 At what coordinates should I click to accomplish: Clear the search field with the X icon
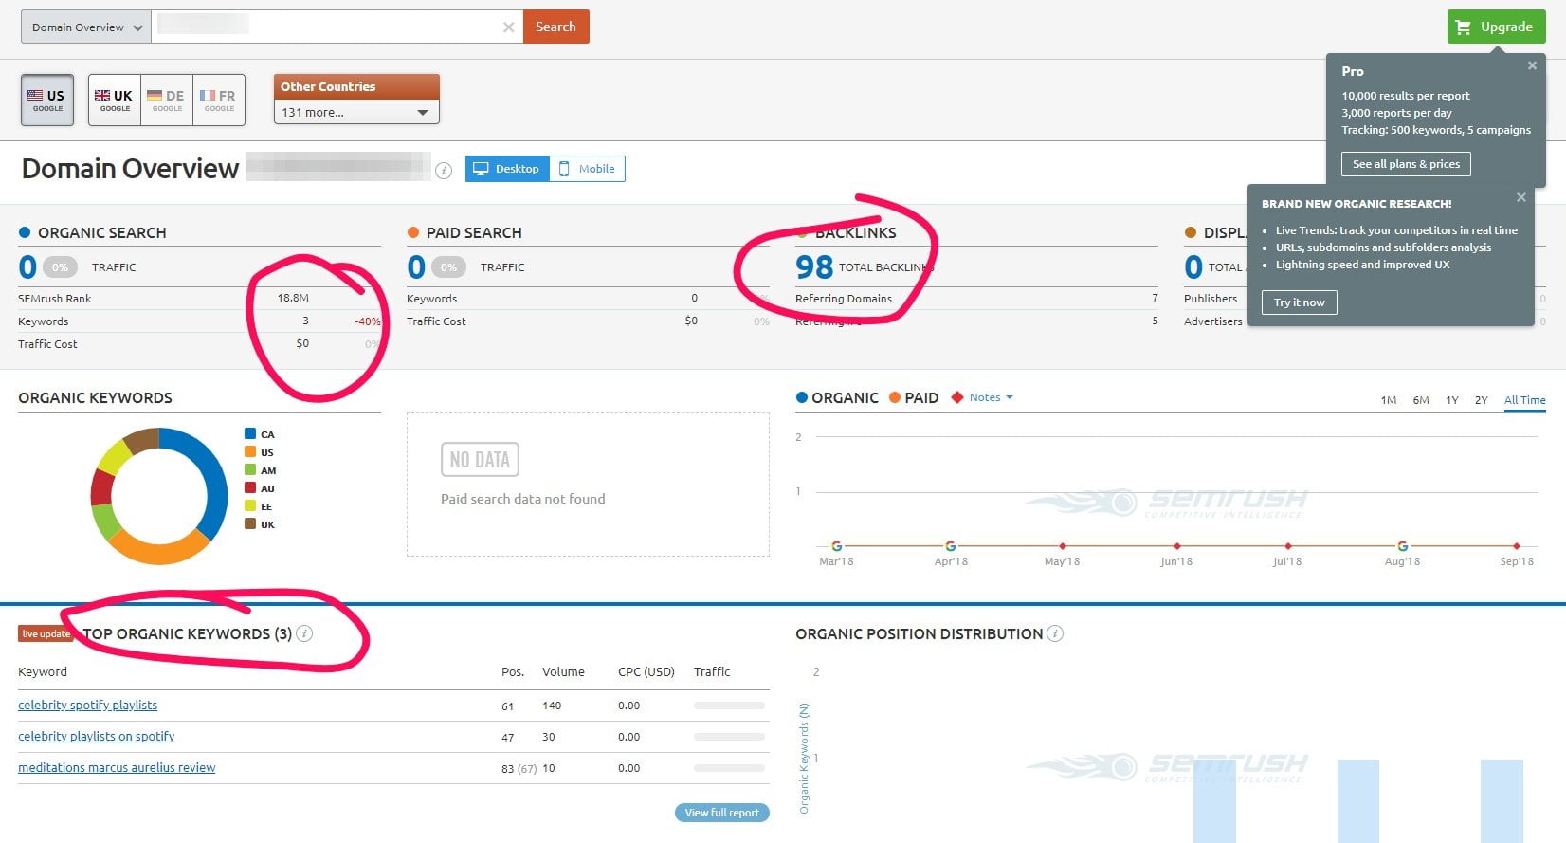tap(509, 27)
